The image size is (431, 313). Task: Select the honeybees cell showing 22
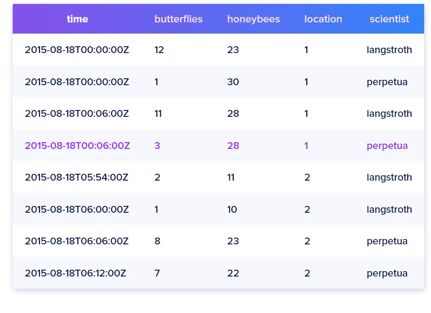(233, 273)
